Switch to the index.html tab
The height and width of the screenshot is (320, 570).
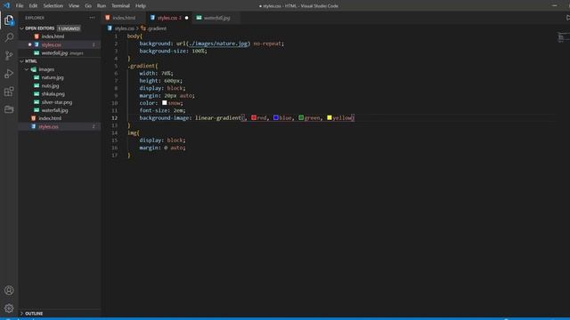[124, 18]
